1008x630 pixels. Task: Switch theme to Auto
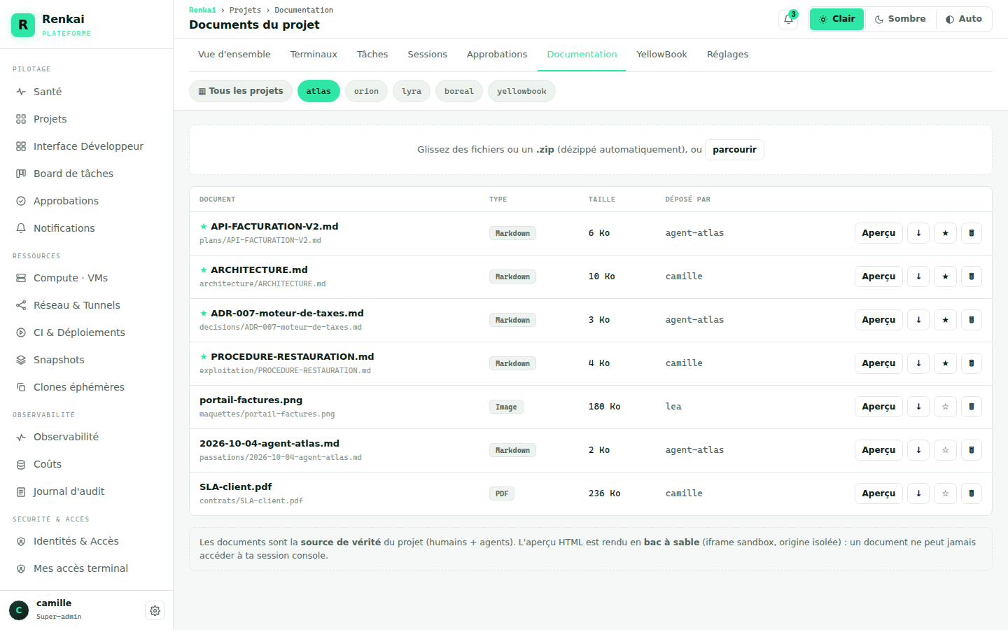click(x=964, y=19)
